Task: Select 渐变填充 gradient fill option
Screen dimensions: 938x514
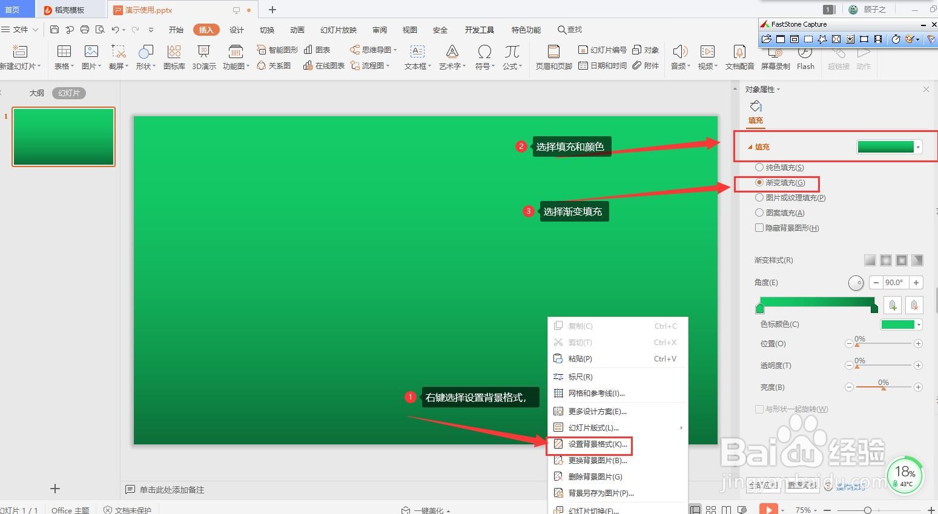Action: point(780,182)
